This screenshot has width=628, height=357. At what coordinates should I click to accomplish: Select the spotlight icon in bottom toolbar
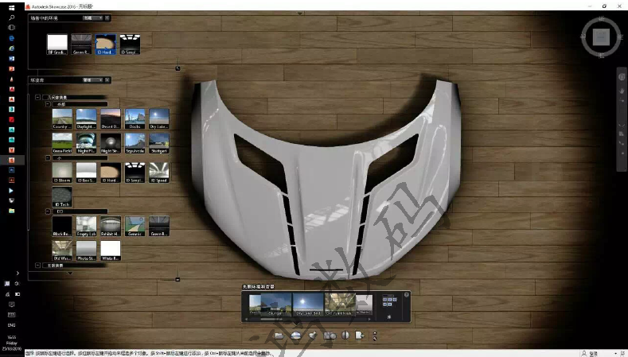point(312,336)
